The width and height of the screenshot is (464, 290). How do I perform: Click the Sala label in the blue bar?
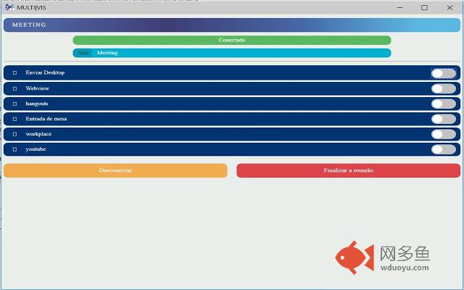[x=83, y=53]
